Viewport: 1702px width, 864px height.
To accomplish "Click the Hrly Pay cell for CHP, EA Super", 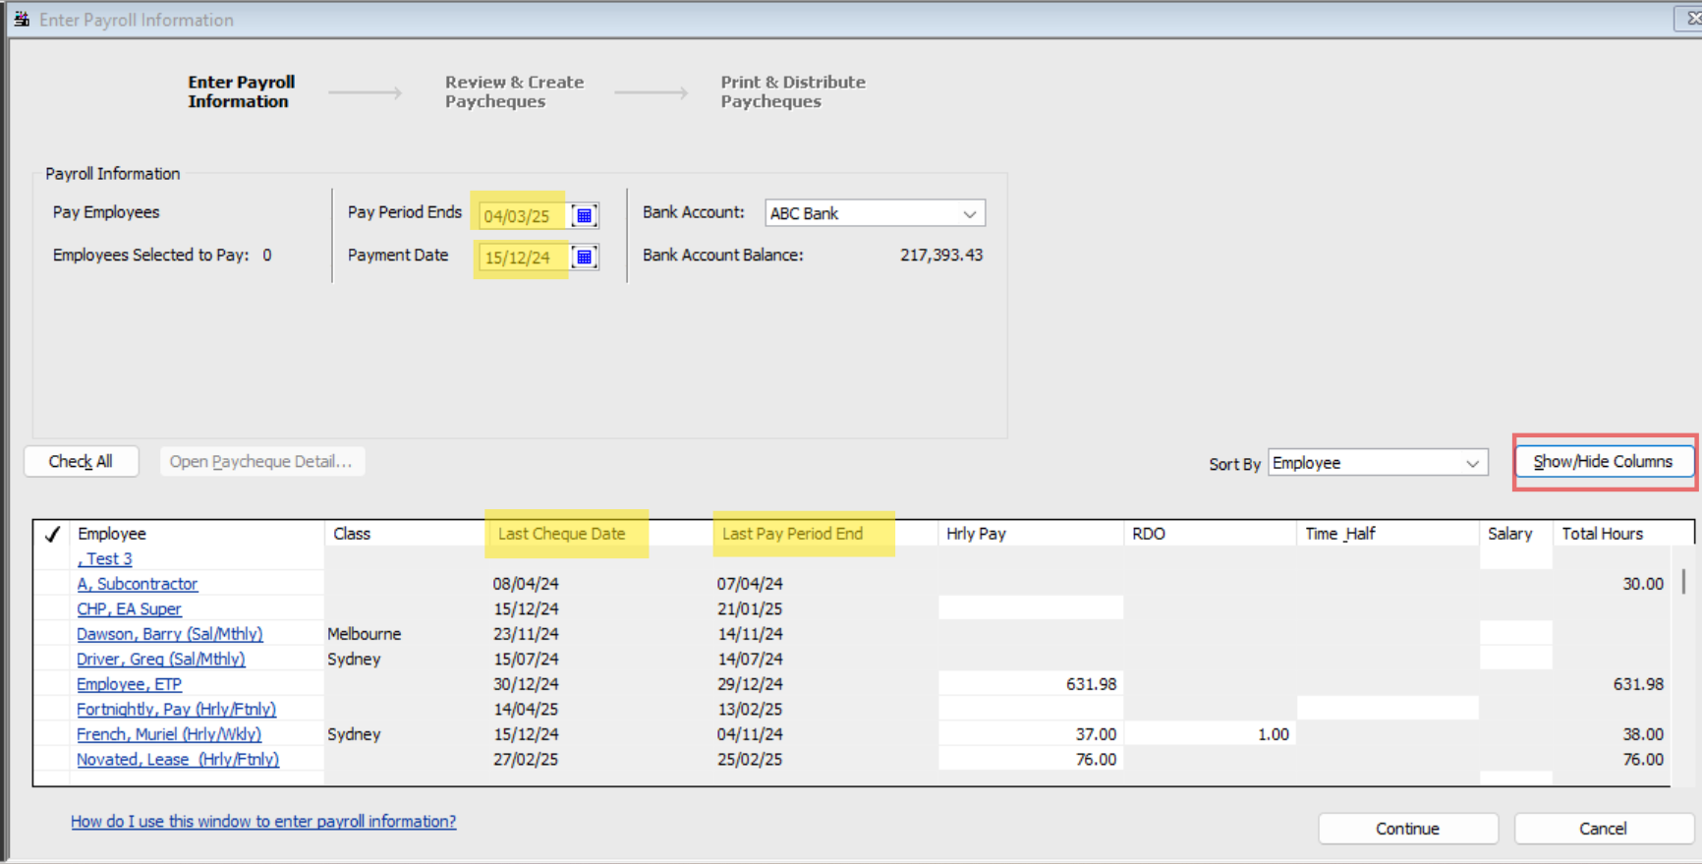I will pos(1030,608).
